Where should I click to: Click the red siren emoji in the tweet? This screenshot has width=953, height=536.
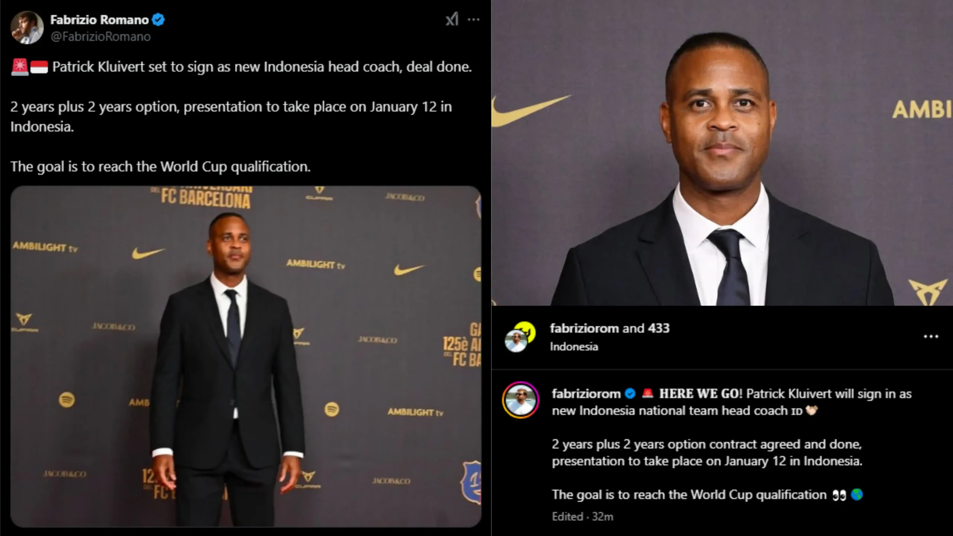20,67
